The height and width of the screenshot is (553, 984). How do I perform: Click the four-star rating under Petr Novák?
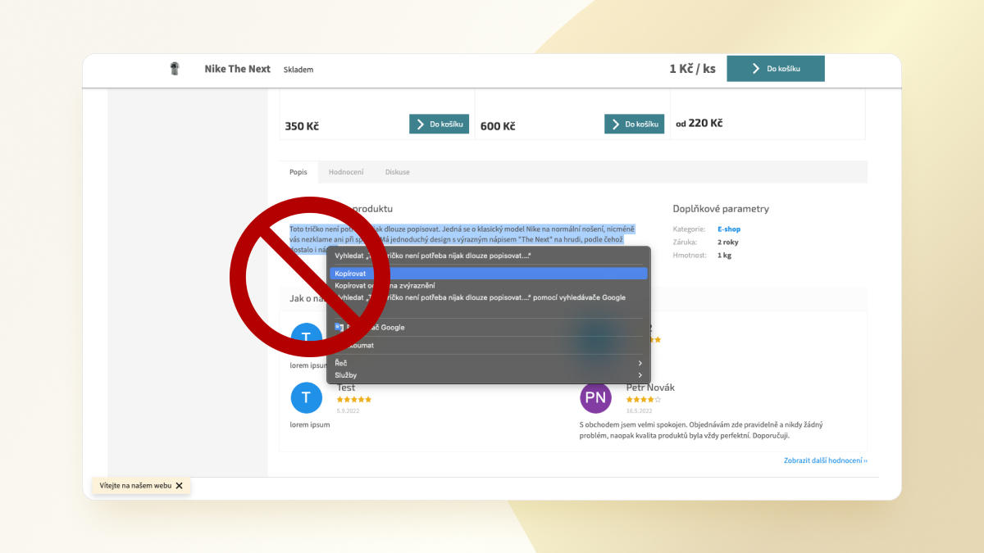pos(644,400)
